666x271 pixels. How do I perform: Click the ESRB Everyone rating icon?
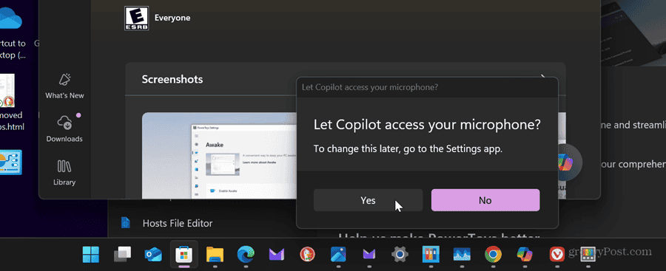point(136,18)
